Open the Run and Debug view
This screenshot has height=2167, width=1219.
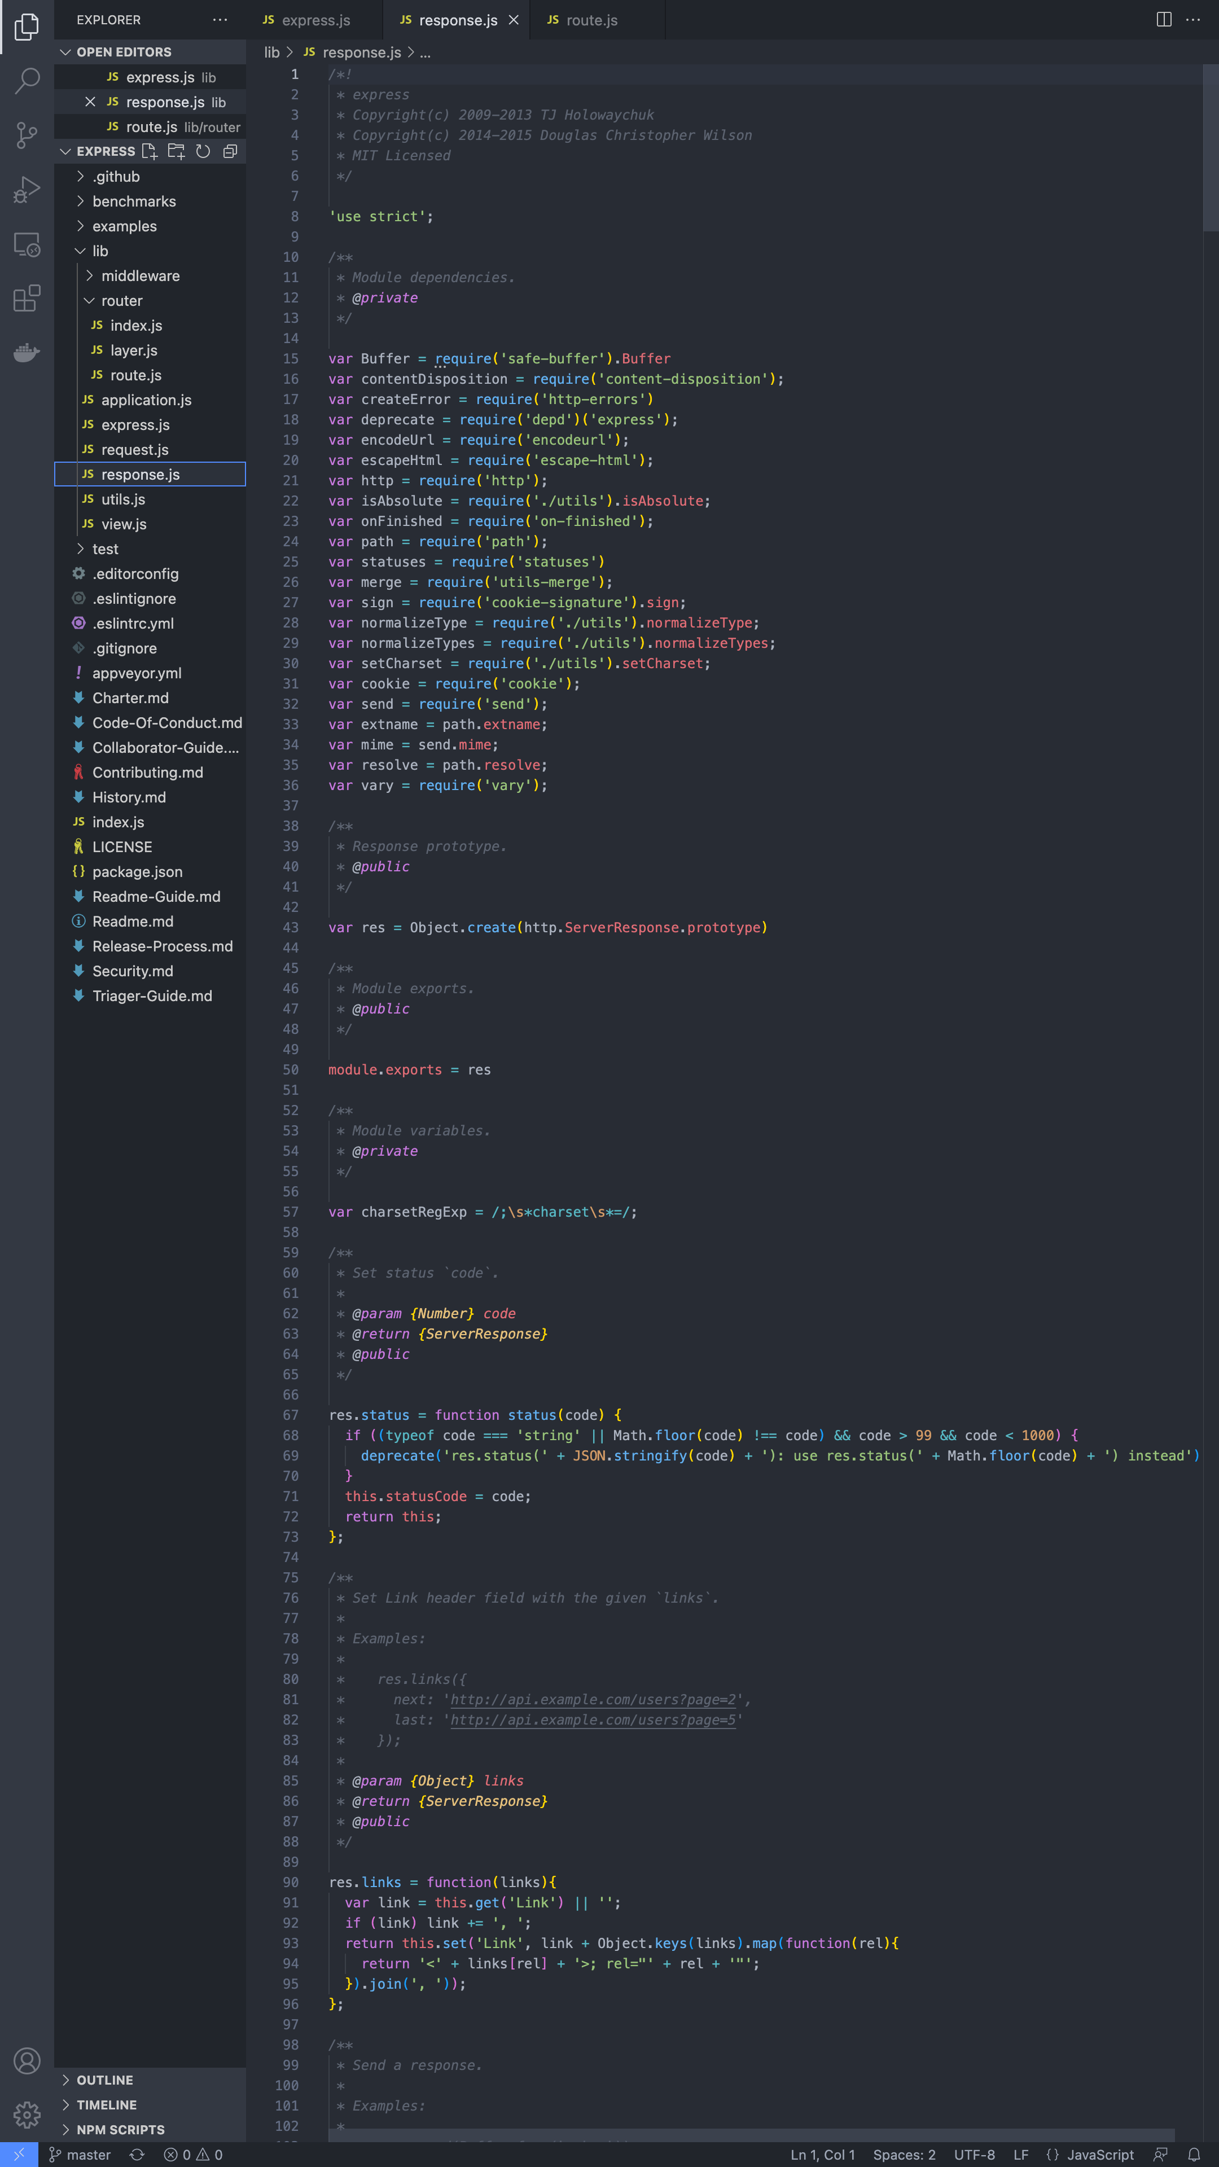27,189
